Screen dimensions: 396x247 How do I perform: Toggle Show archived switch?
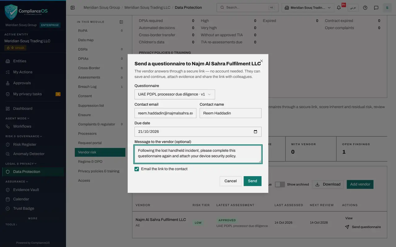(280, 184)
